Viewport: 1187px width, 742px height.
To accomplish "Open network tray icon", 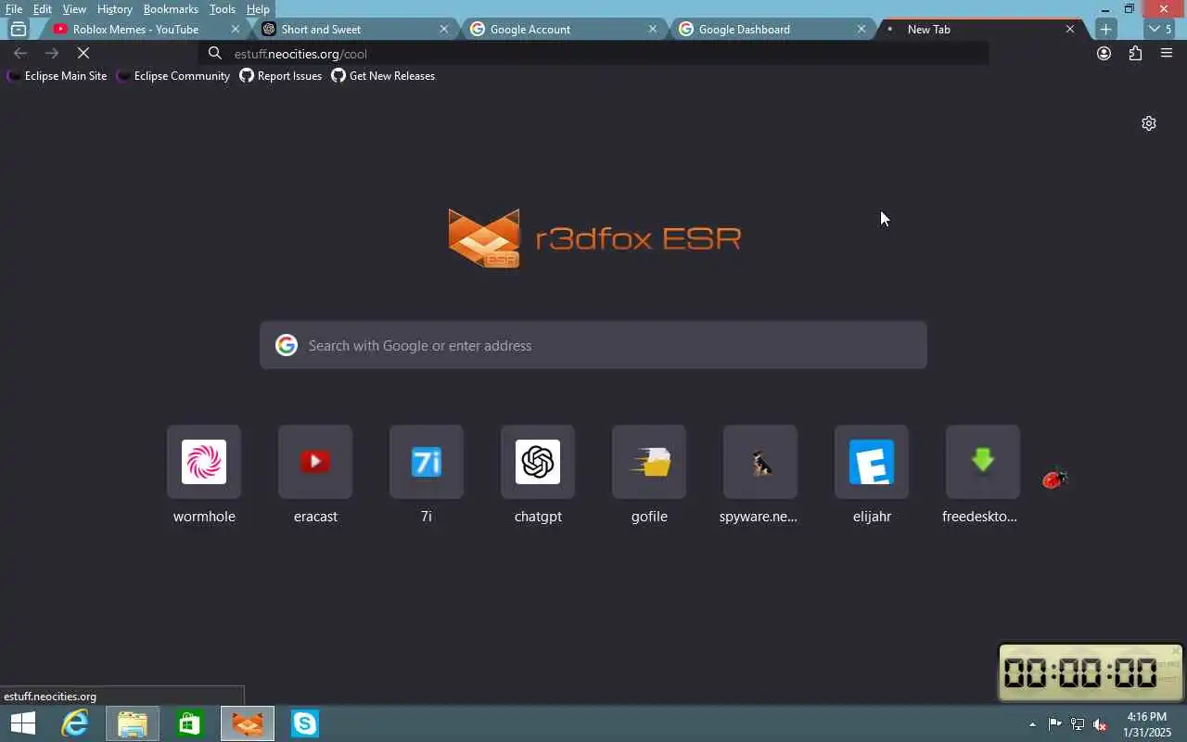I will pos(1078,724).
